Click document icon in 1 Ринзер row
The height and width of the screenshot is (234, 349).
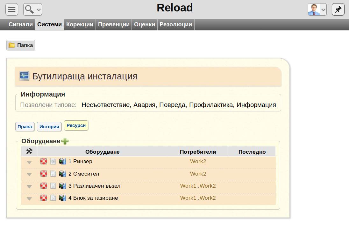point(53,161)
